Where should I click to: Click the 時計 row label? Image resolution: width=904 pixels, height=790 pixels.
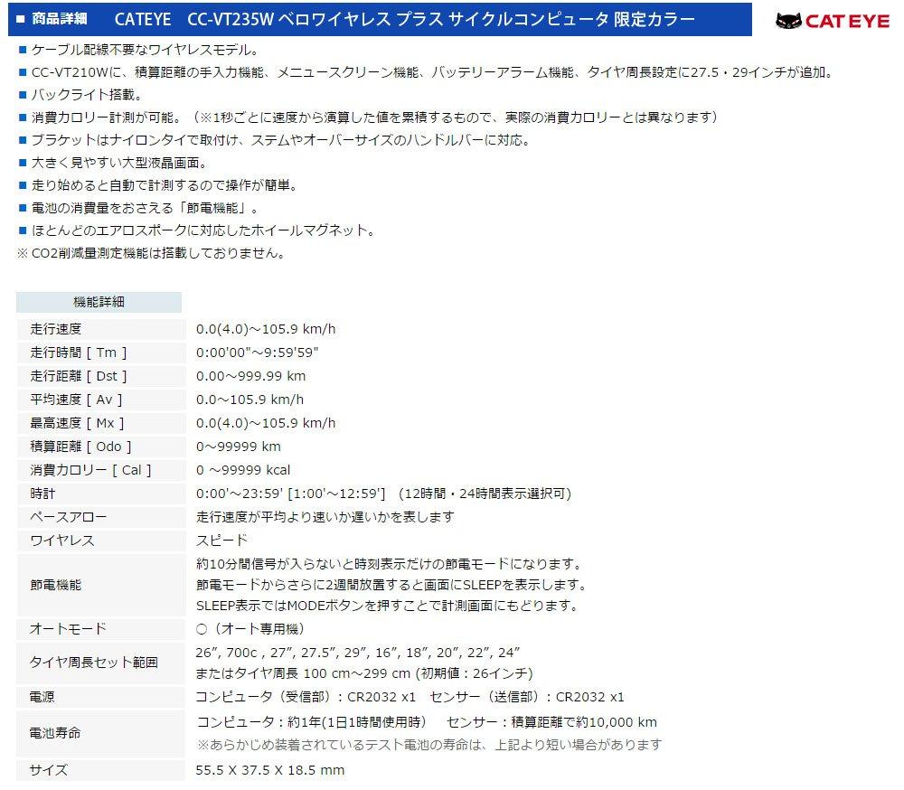click(x=42, y=494)
